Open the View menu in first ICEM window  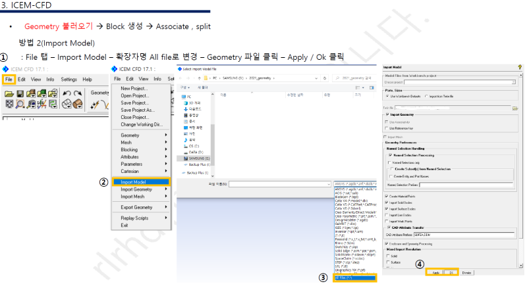(36, 80)
